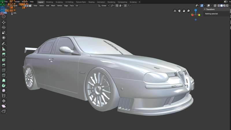
Task: Click the camera view navigation icon
Action: (179, 11)
